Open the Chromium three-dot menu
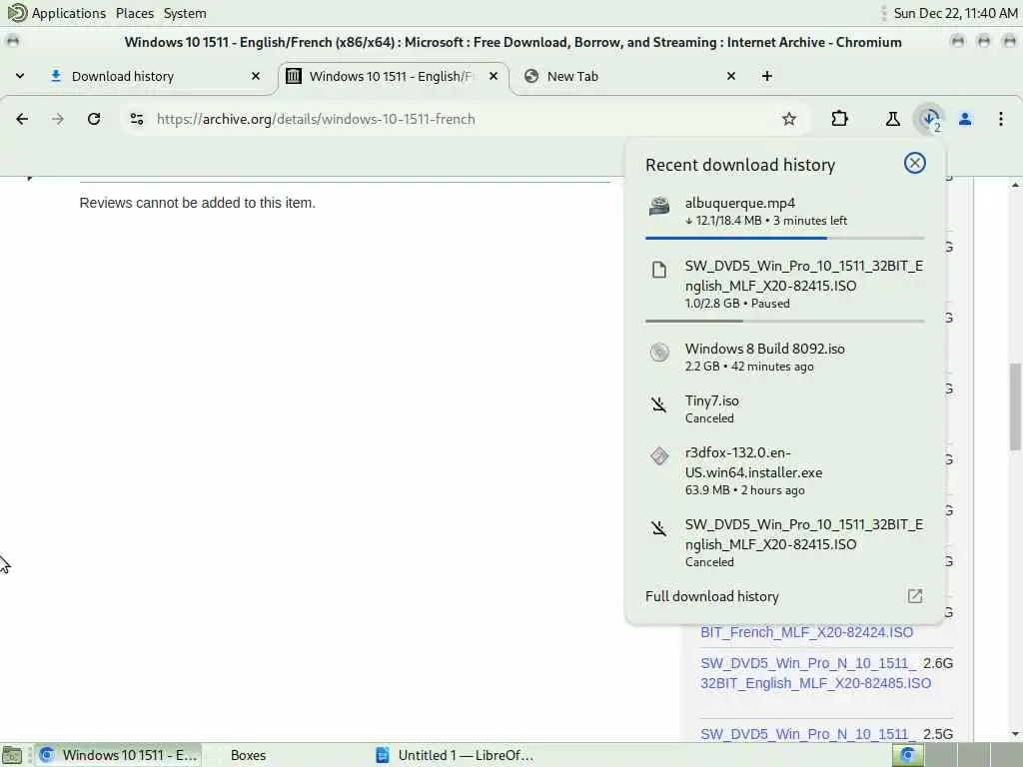 (1000, 119)
